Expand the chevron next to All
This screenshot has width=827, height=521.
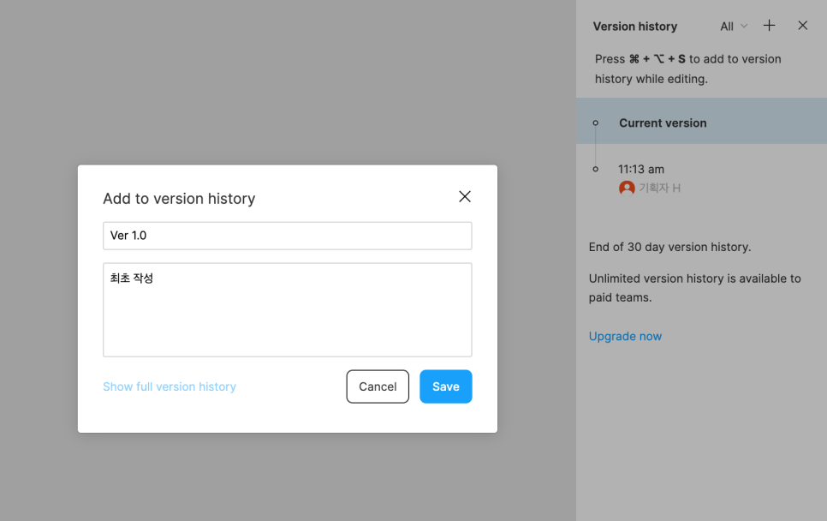pyautogui.click(x=744, y=27)
